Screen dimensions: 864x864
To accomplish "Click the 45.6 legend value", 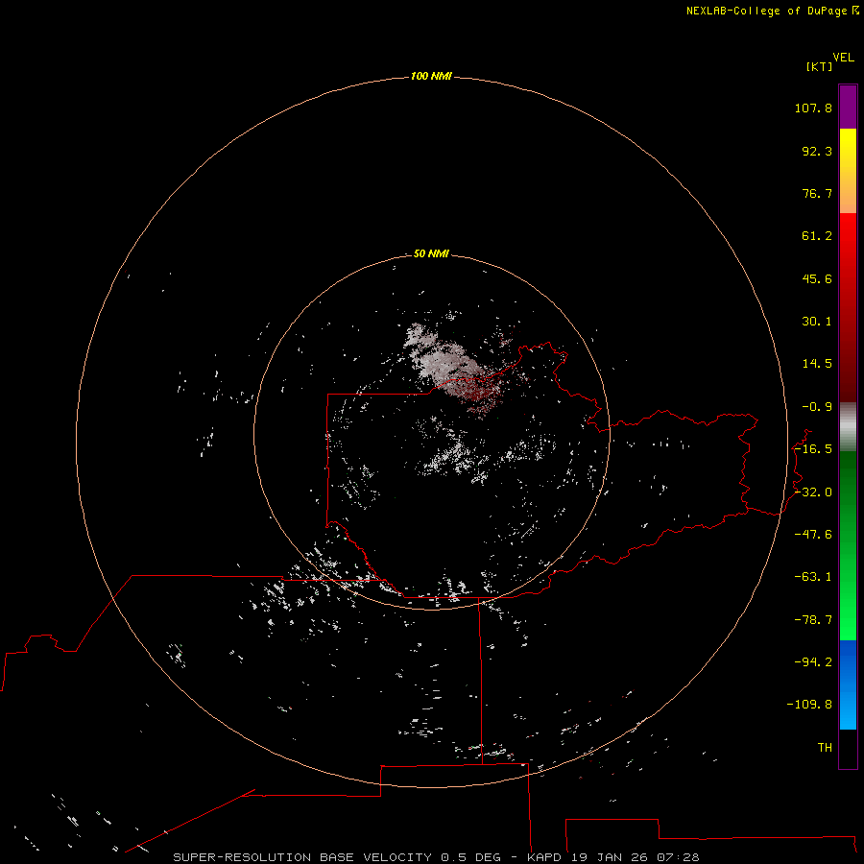I will 817,278.
